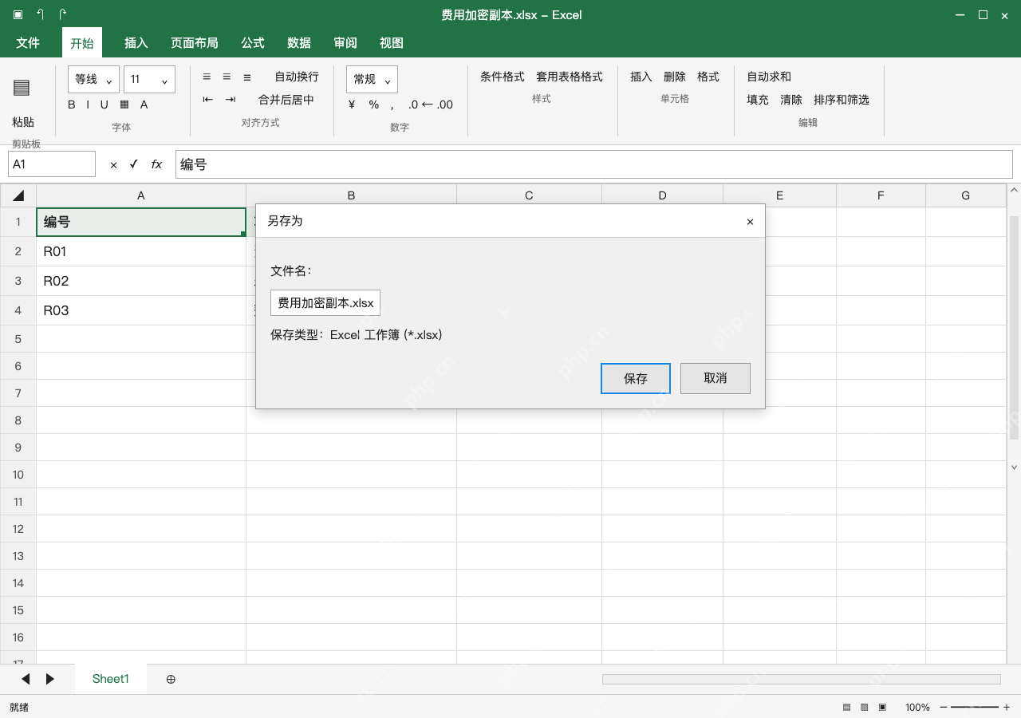Click the select-all corner triangle
This screenshot has height=718, width=1021.
[18, 195]
